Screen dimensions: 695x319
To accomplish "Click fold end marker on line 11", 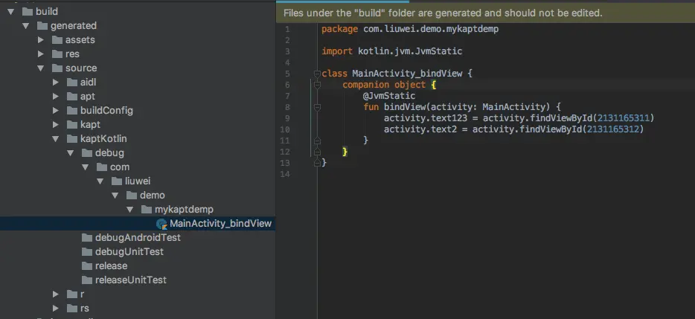I will 317,141.
